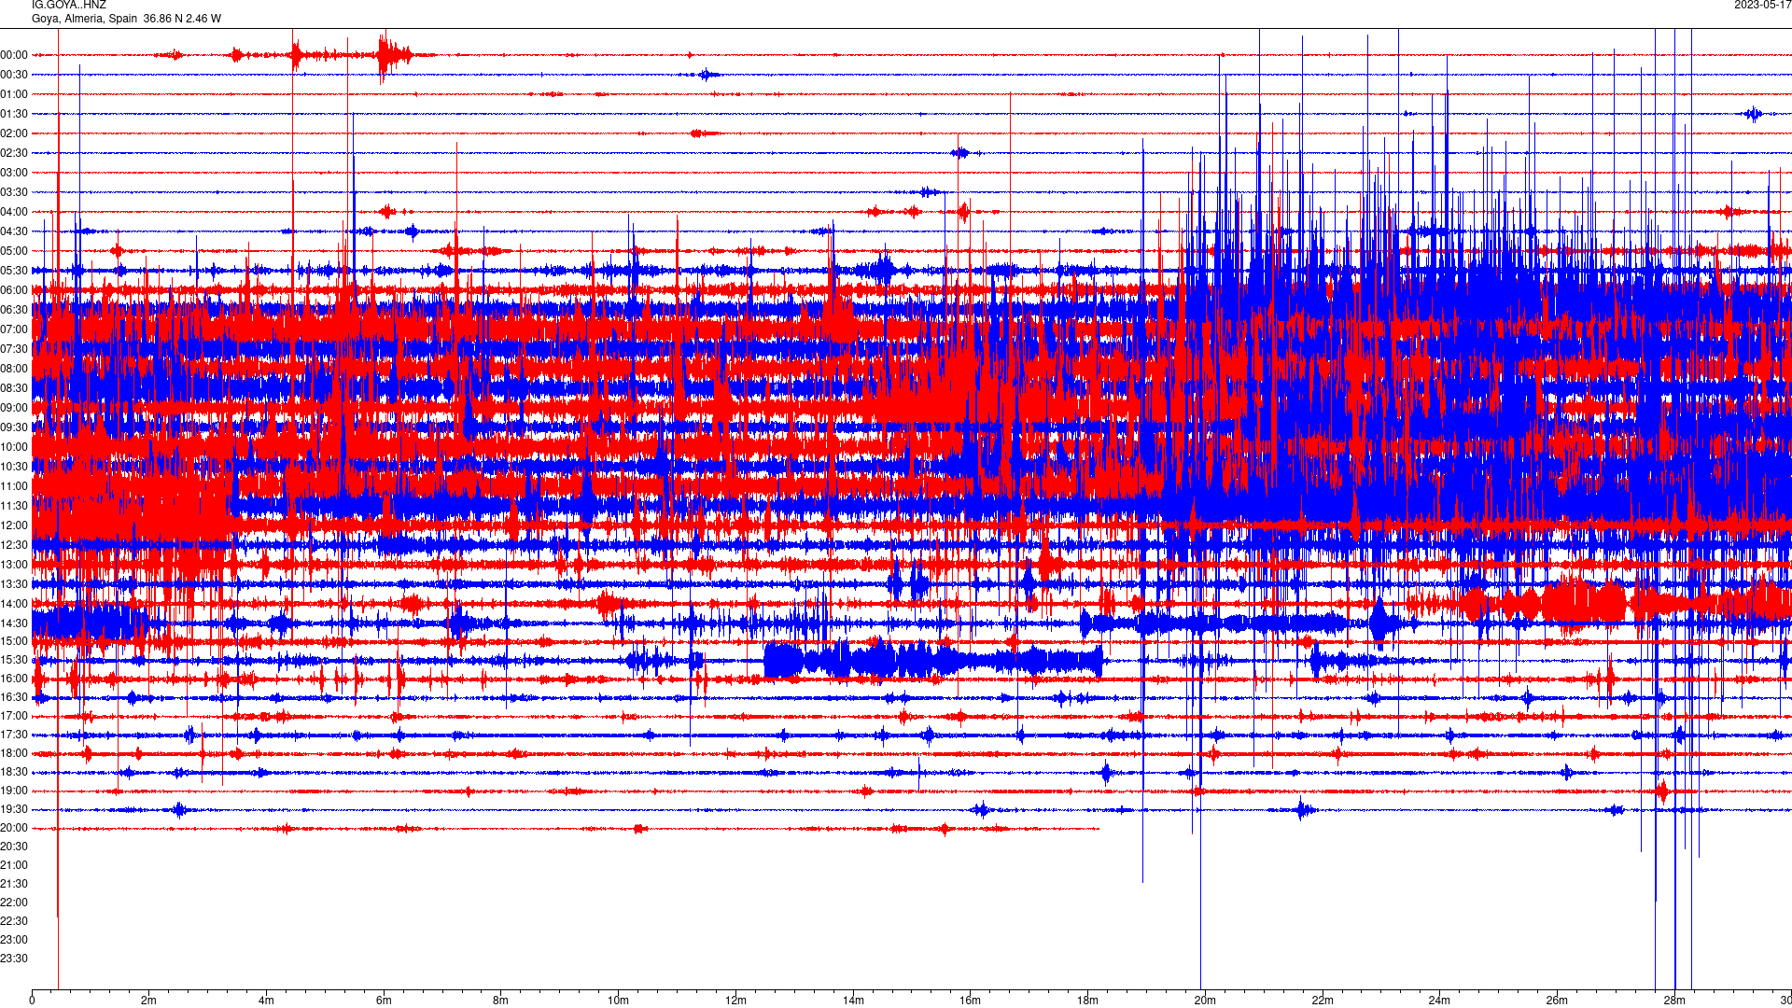Select the 13:00 time row label
This screenshot has width=1792, height=1008.
coord(14,565)
